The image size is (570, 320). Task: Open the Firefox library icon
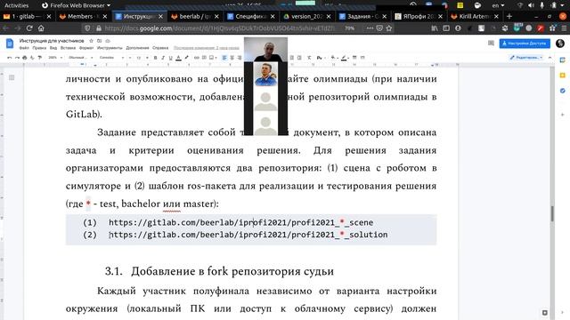pos(435,28)
